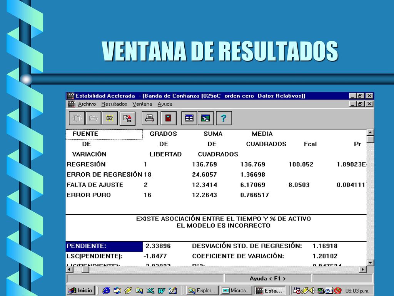
Task: Open the Resultados menu
Action: (114, 104)
